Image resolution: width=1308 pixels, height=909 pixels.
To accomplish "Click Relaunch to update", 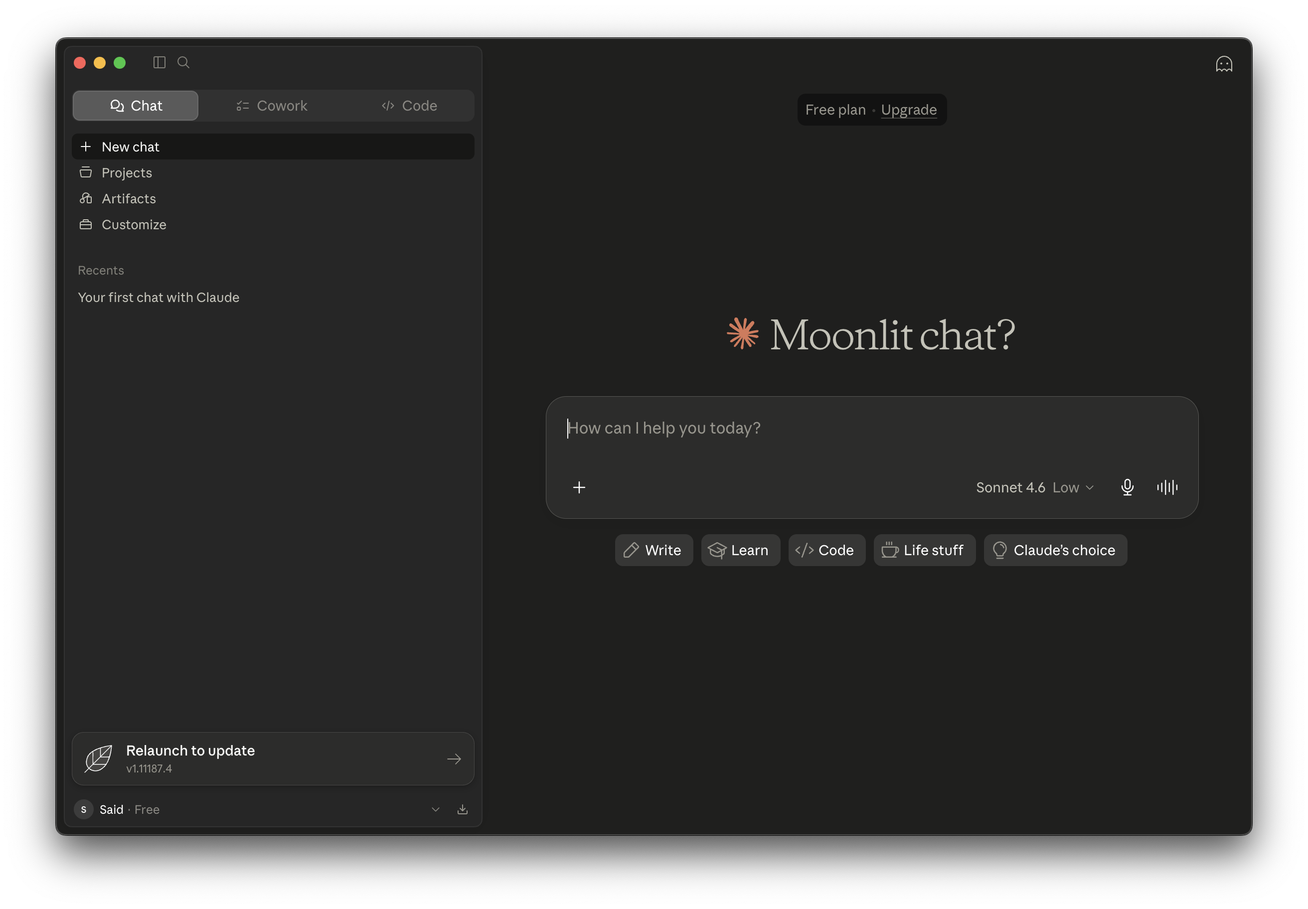I will click(273, 759).
